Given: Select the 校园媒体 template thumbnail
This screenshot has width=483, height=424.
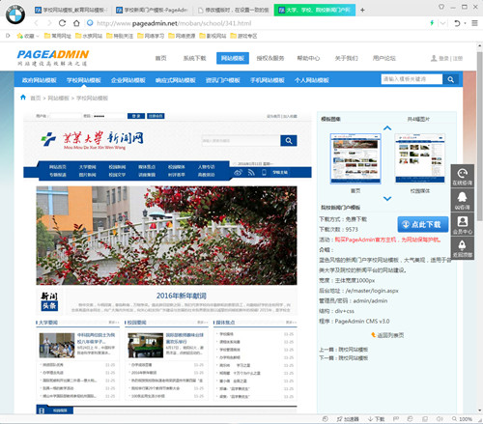Looking at the screenshot, I should (420, 158).
